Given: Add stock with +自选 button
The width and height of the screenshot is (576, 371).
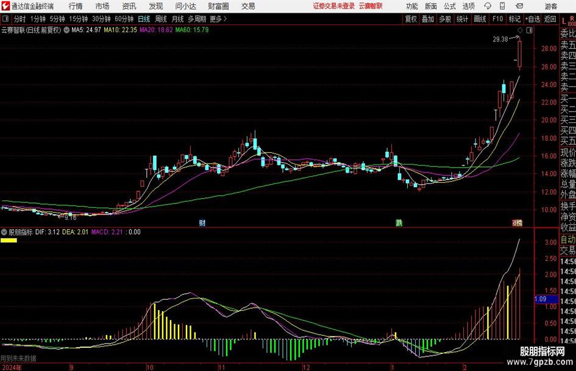Looking at the screenshot, I should (x=532, y=19).
